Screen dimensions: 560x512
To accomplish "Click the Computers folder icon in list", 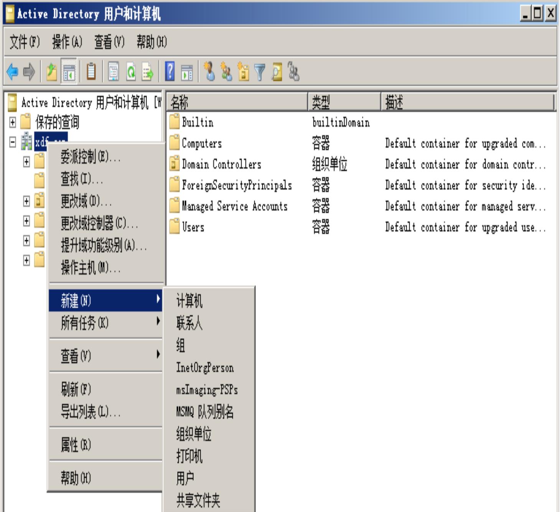I will 175,142.
